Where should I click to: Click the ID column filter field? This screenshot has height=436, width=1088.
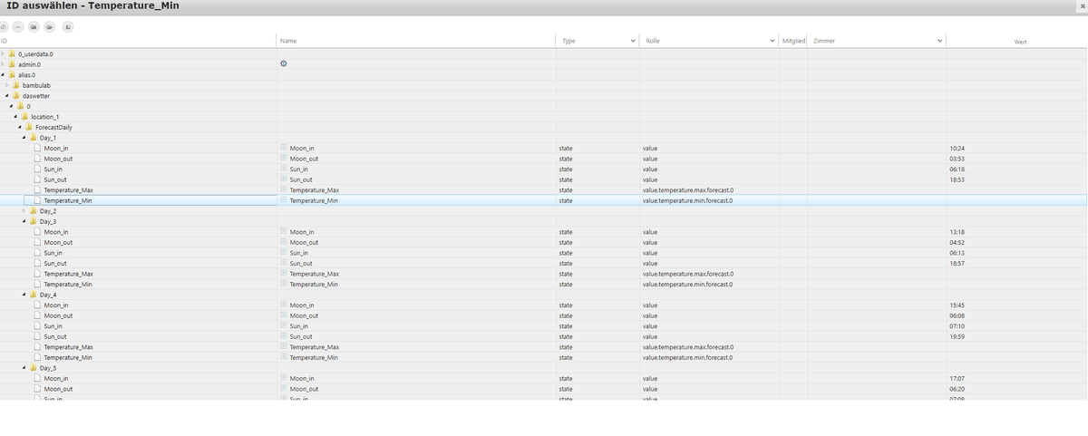pyautogui.click(x=138, y=41)
